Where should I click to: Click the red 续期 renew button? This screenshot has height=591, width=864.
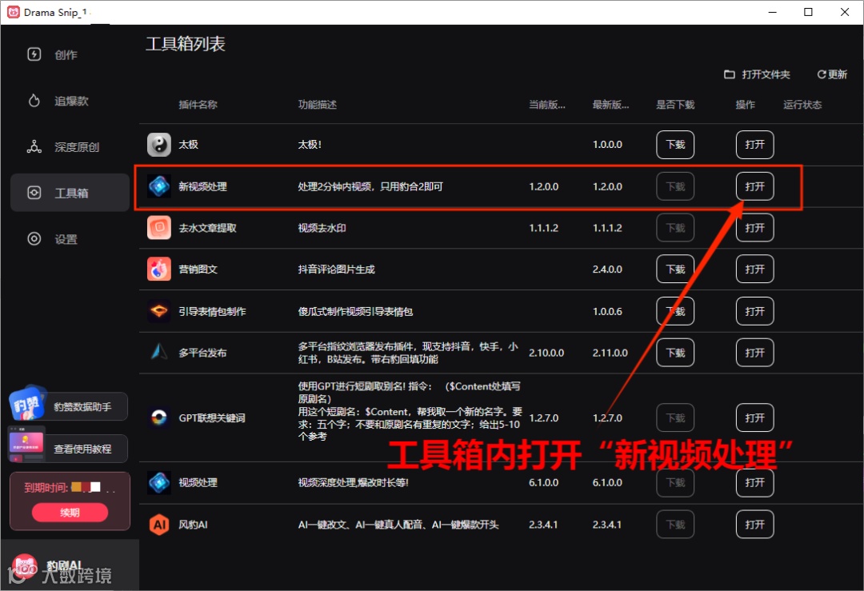[x=70, y=513]
